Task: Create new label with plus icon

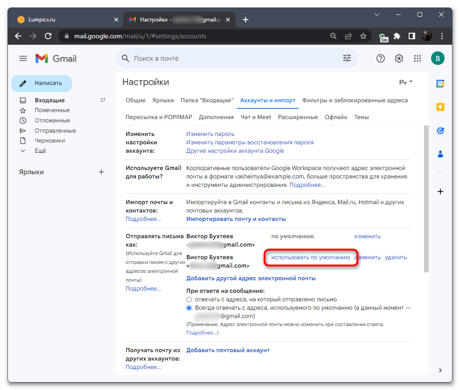Action: coord(101,172)
